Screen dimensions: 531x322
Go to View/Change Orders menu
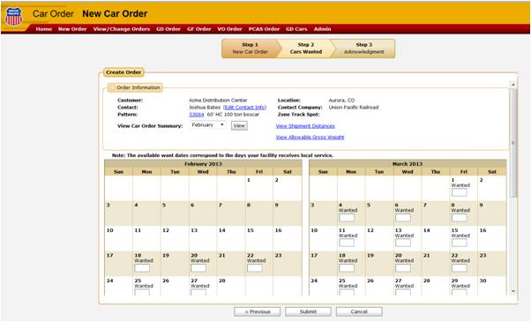[x=122, y=29]
